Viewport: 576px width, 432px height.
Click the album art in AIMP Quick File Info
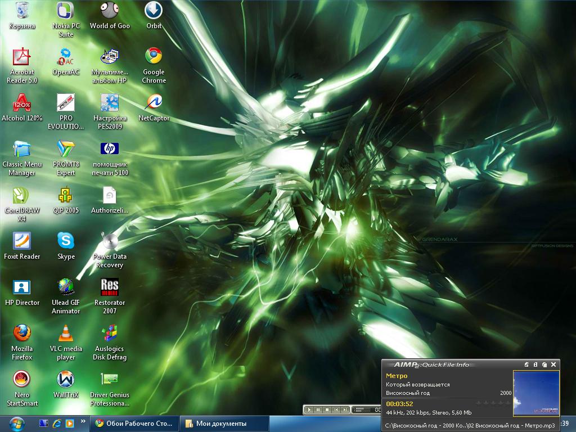click(536, 393)
